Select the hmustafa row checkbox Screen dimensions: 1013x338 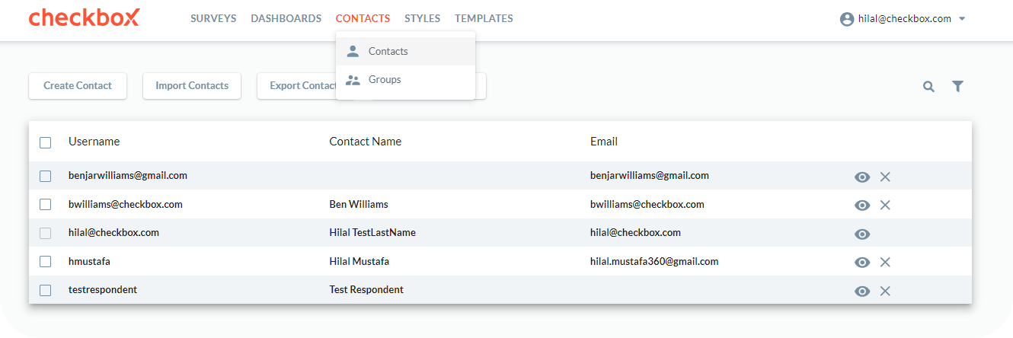click(x=46, y=262)
